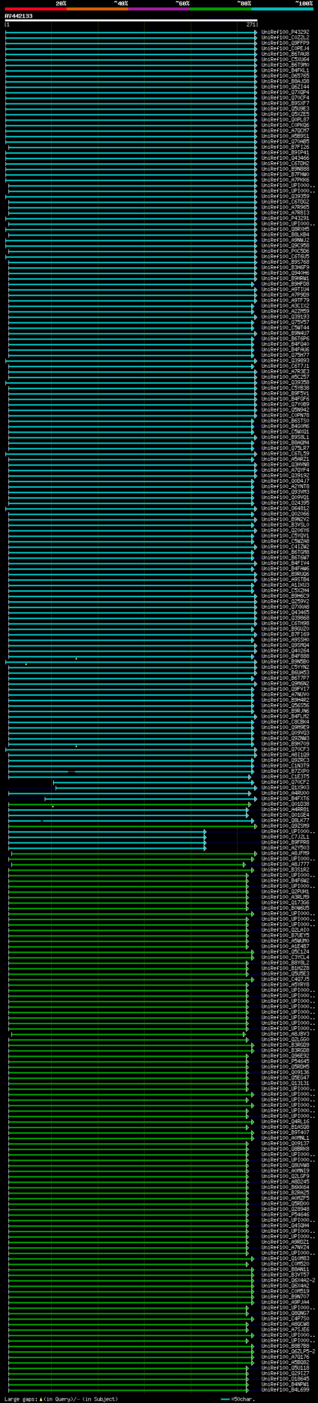
Task: Select label UniRef100_Q2PUH1
Action: coord(285,892)
